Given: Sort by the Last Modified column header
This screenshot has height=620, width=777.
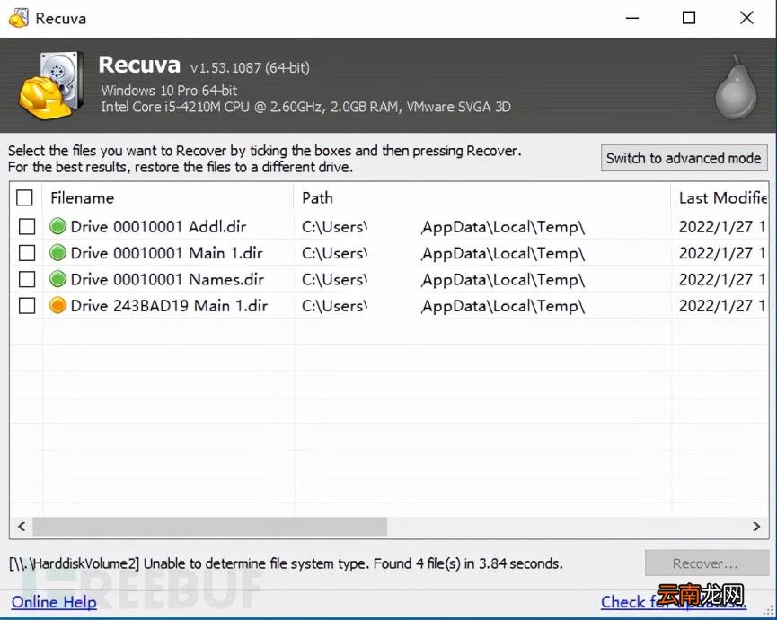Looking at the screenshot, I should click(x=720, y=198).
